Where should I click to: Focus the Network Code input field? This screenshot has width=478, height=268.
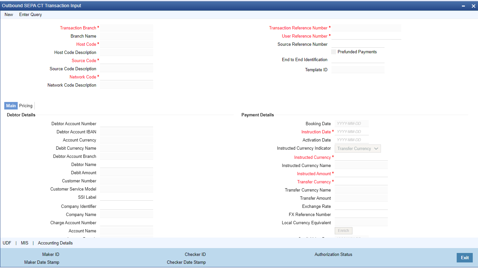pos(127,77)
